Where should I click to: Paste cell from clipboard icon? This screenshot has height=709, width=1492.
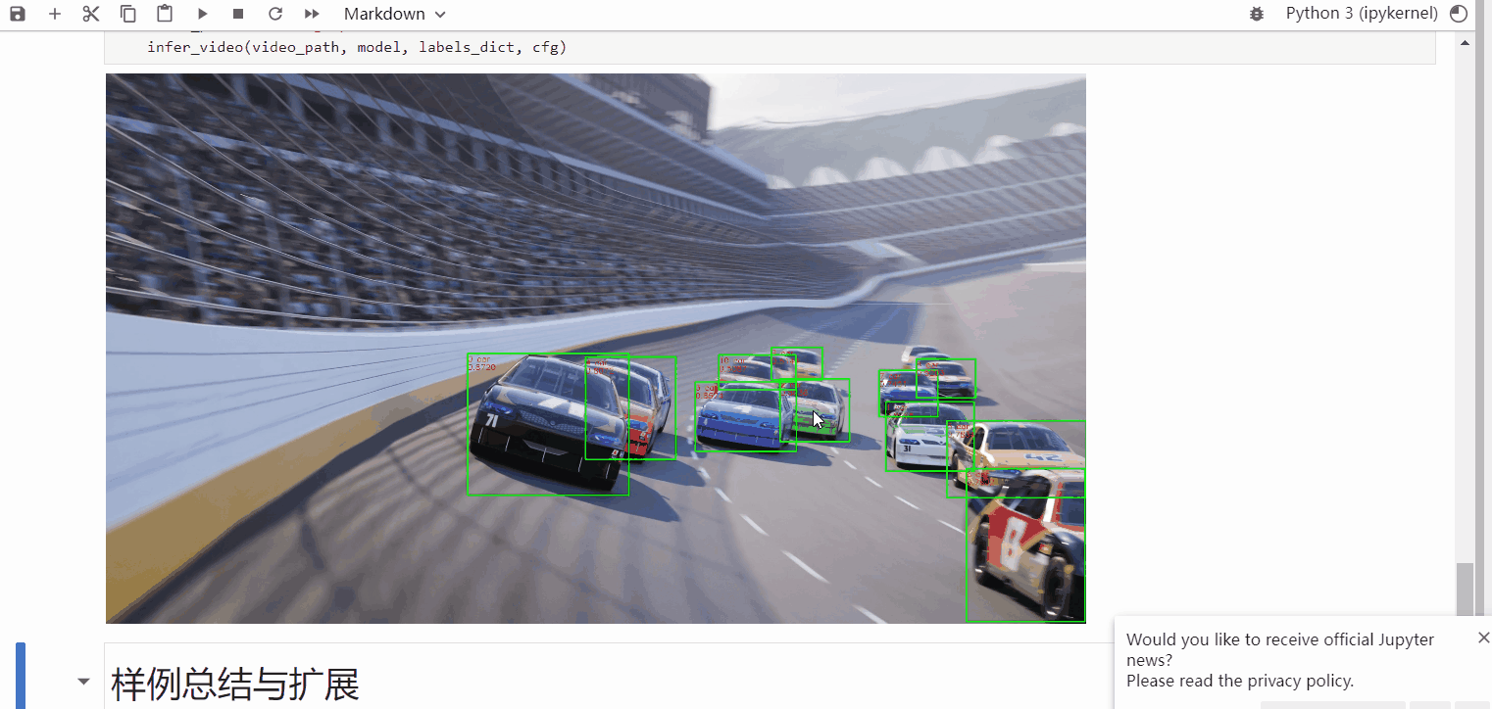165,14
